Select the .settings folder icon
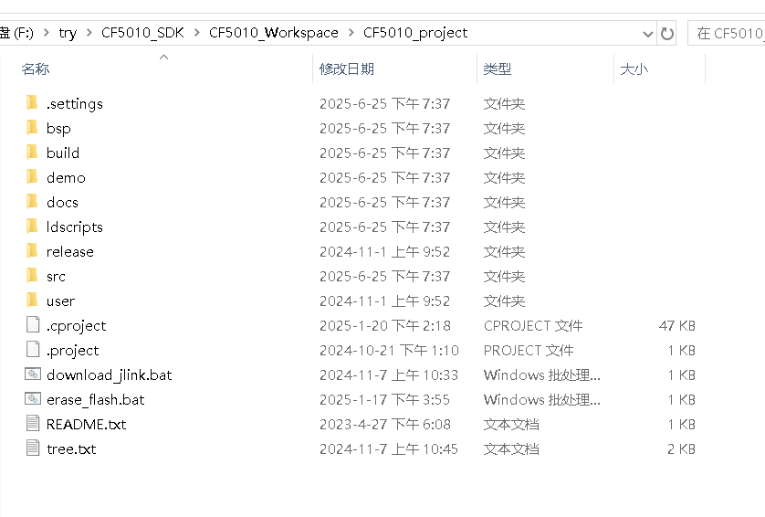Viewport: 765px width, 517px height. (32, 103)
